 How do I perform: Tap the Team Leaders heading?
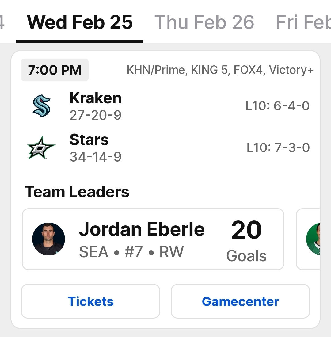click(77, 192)
